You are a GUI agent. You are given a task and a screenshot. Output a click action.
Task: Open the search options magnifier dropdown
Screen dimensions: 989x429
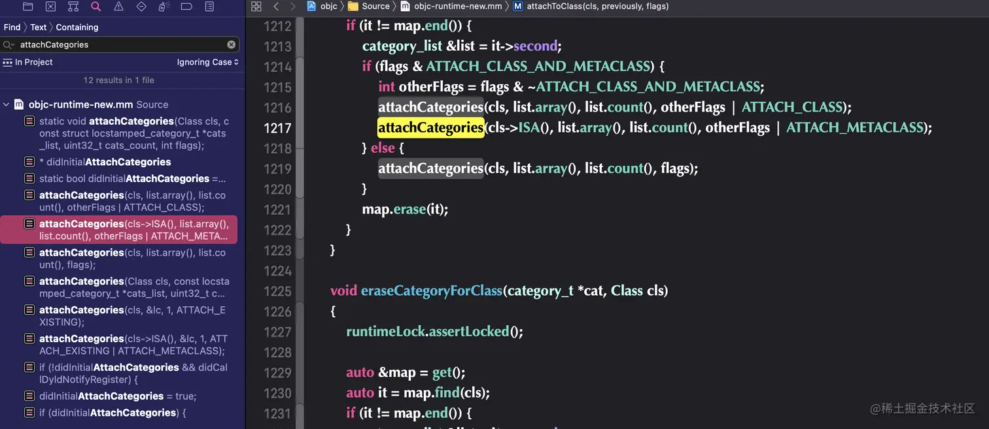pyautogui.click(x=9, y=44)
